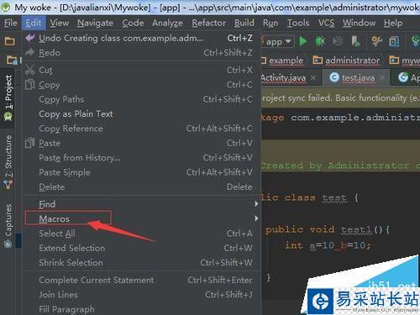The width and height of the screenshot is (420, 315).
Task: Start debugging with the bug icon
Action: point(320,41)
